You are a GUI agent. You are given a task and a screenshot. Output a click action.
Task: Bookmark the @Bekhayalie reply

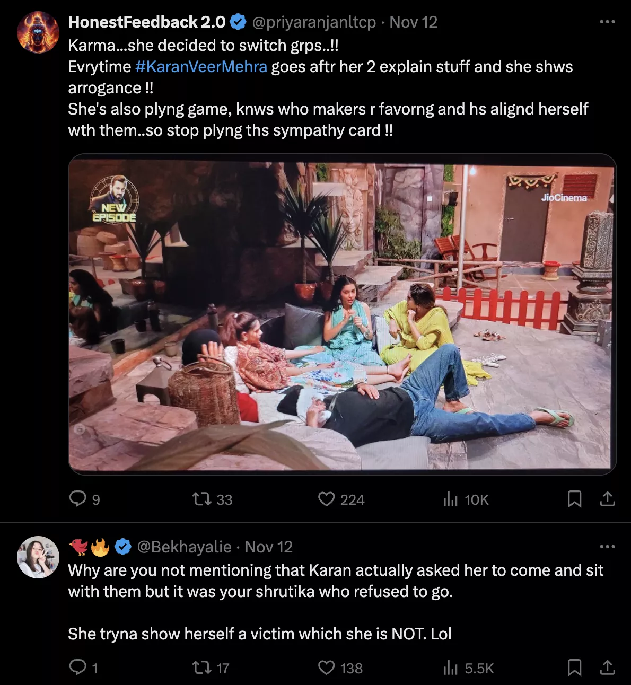[574, 668]
